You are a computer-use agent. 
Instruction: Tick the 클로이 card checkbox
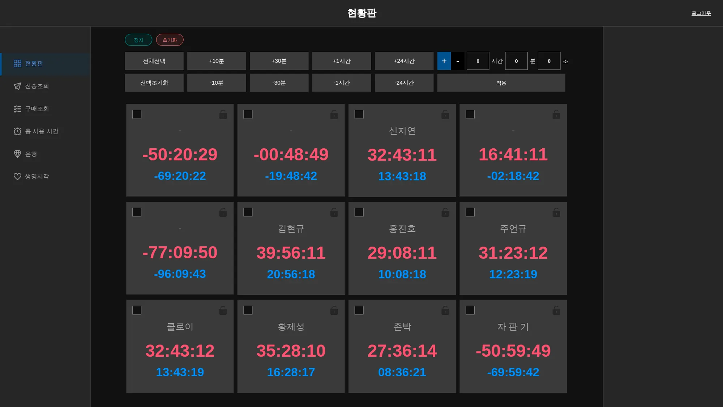(137, 311)
